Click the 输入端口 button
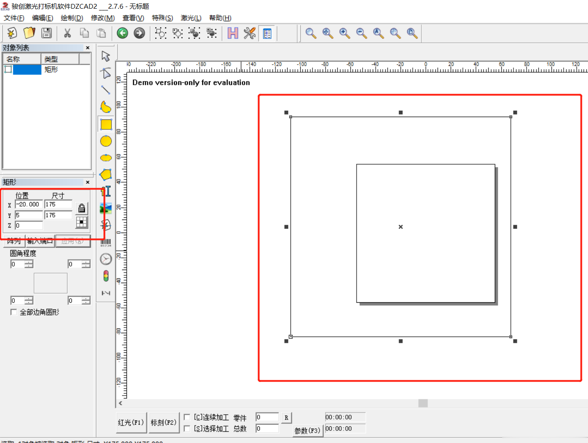Screen dimensions: 588x443 pos(40,241)
